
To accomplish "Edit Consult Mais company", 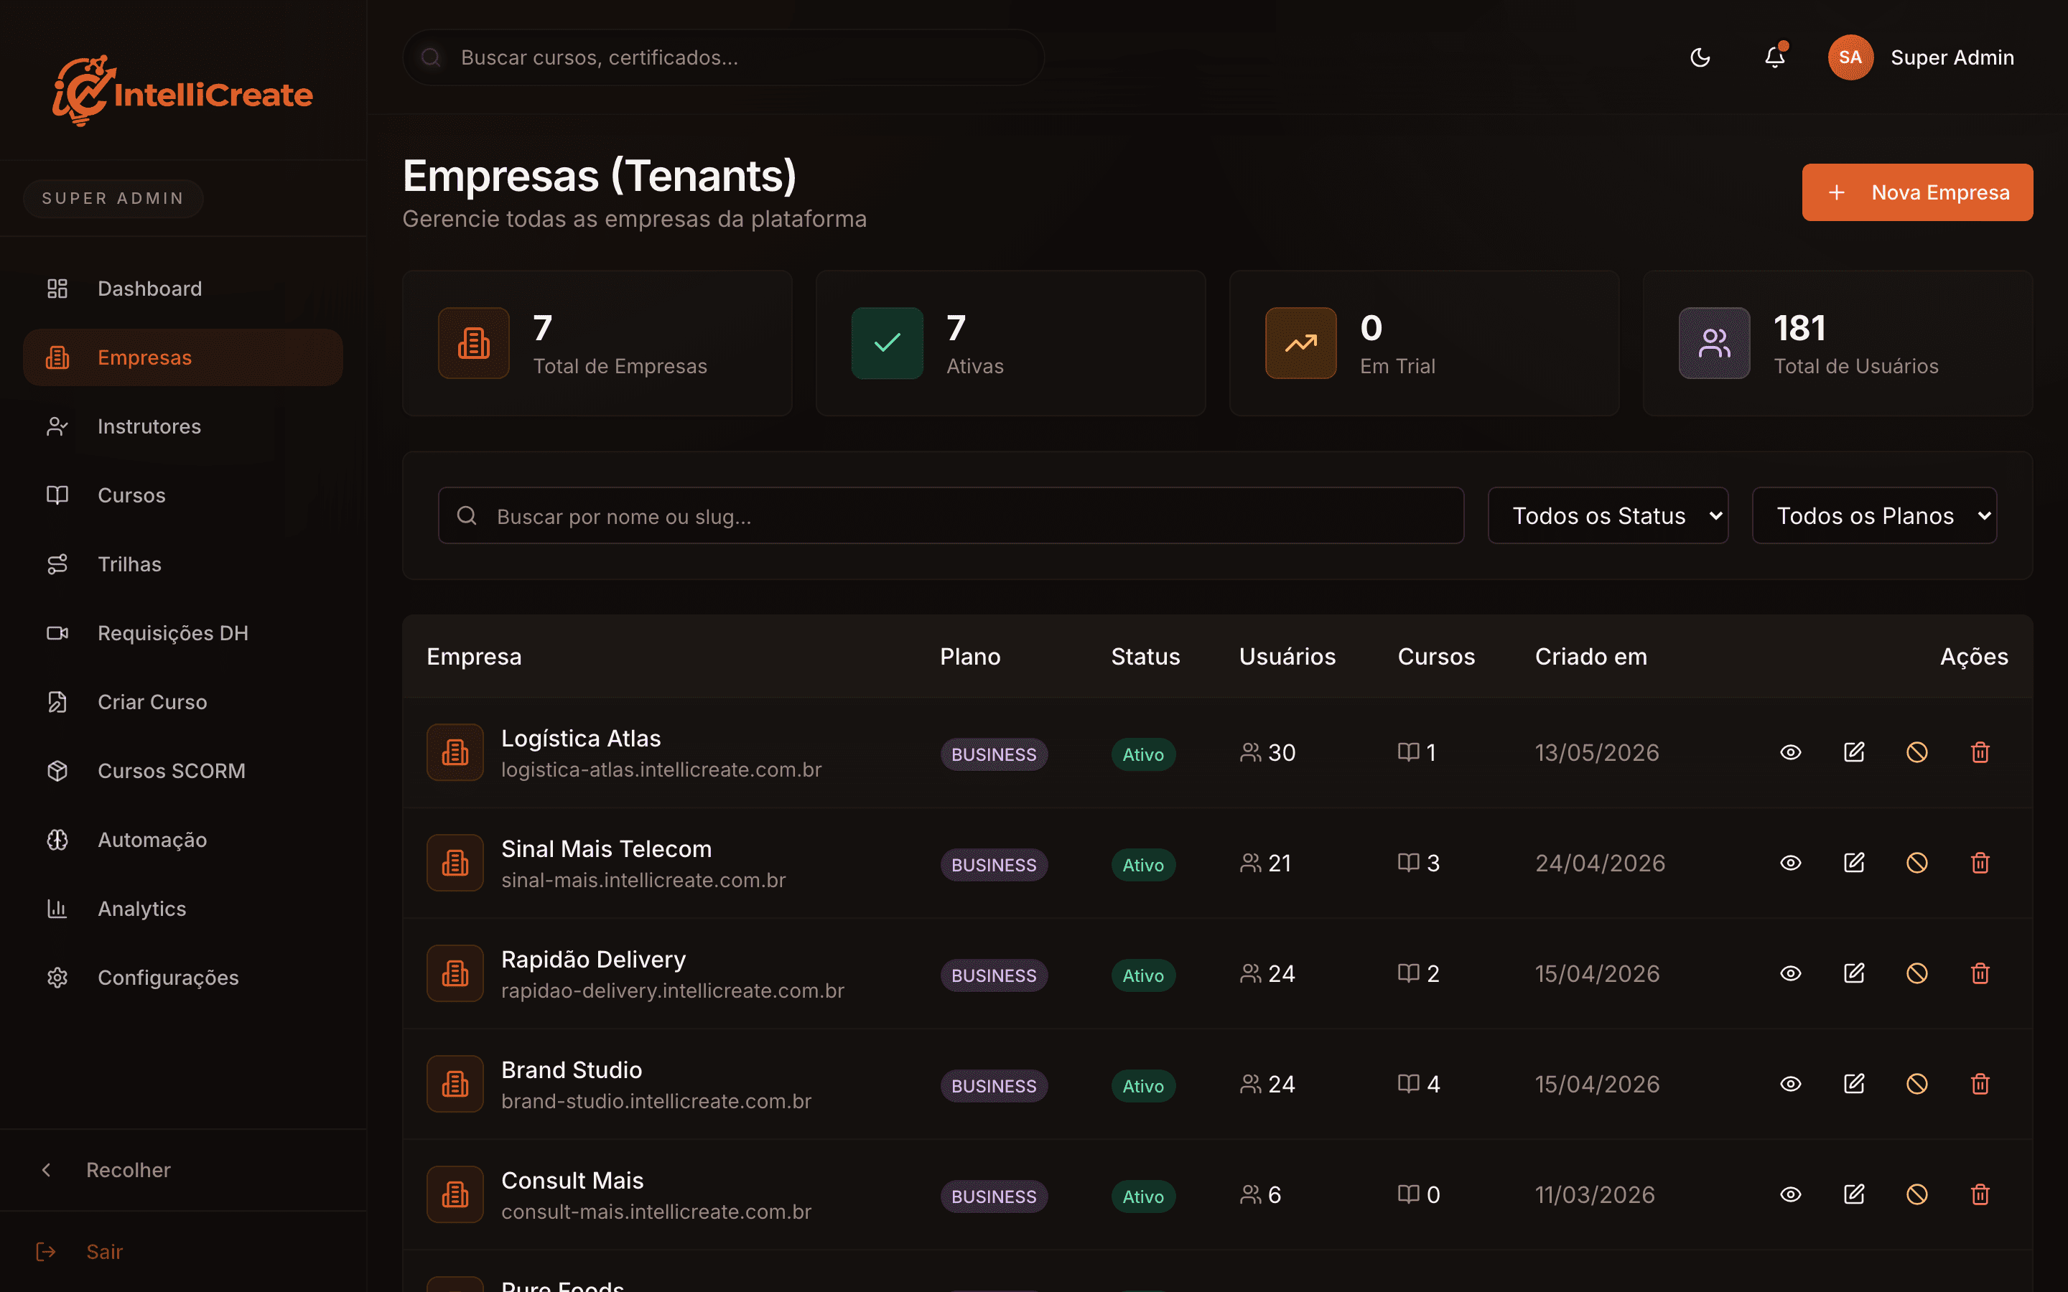I will pos(1853,1194).
